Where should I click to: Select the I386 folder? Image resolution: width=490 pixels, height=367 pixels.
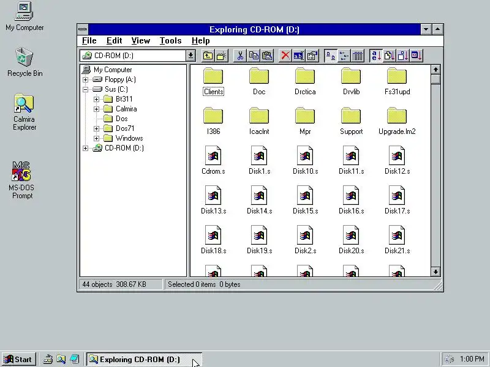click(213, 121)
